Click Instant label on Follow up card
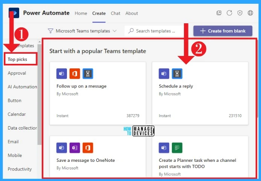Viewport: 261px width, 181px height. [62, 116]
